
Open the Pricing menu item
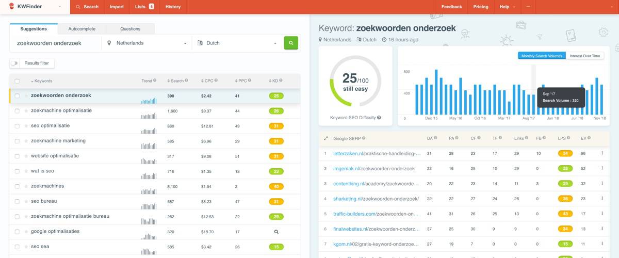481,7
